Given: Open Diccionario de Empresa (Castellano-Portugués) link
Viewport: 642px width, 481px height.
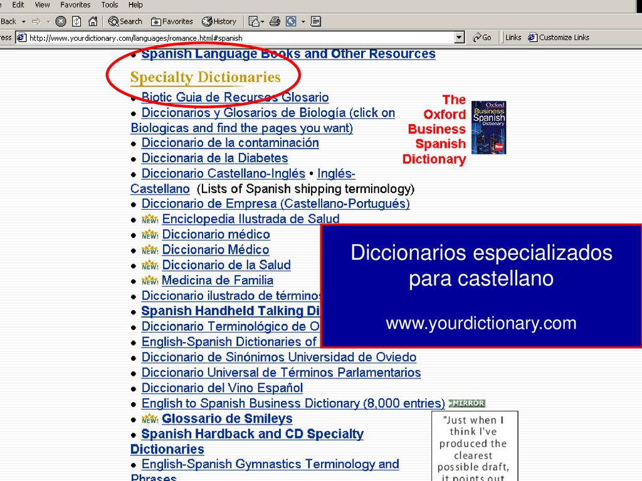Looking at the screenshot, I should coord(276,204).
